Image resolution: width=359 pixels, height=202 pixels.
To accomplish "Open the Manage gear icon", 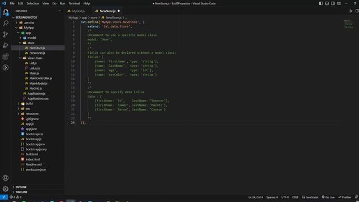I will coord(6,189).
